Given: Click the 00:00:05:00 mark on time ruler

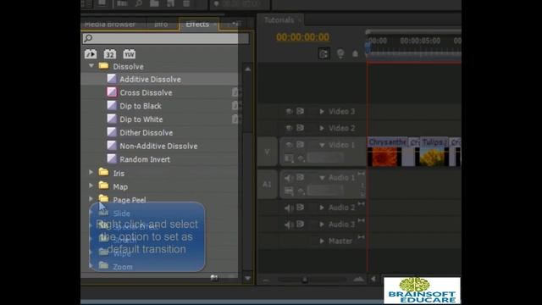Looking at the screenshot, I should pos(420,41).
